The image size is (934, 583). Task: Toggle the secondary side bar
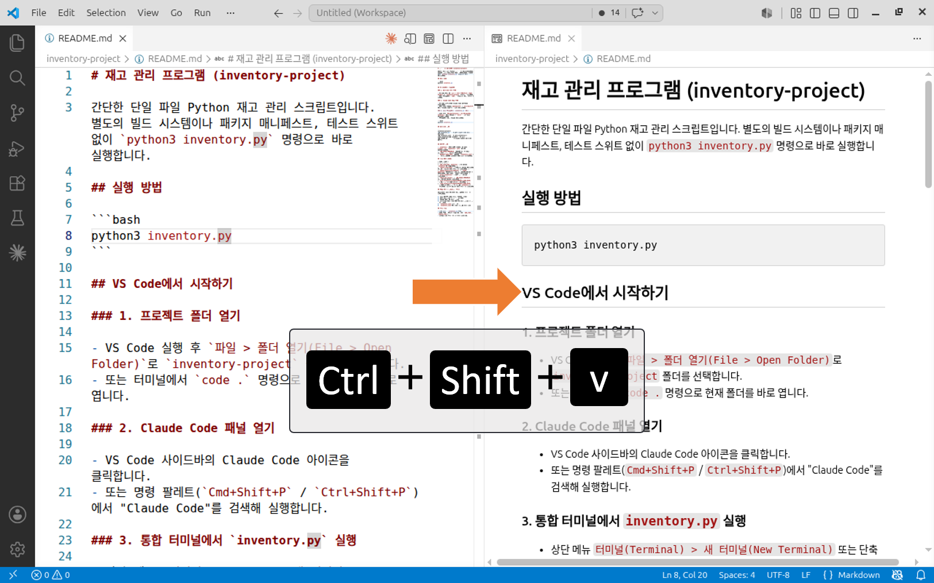coord(853,13)
